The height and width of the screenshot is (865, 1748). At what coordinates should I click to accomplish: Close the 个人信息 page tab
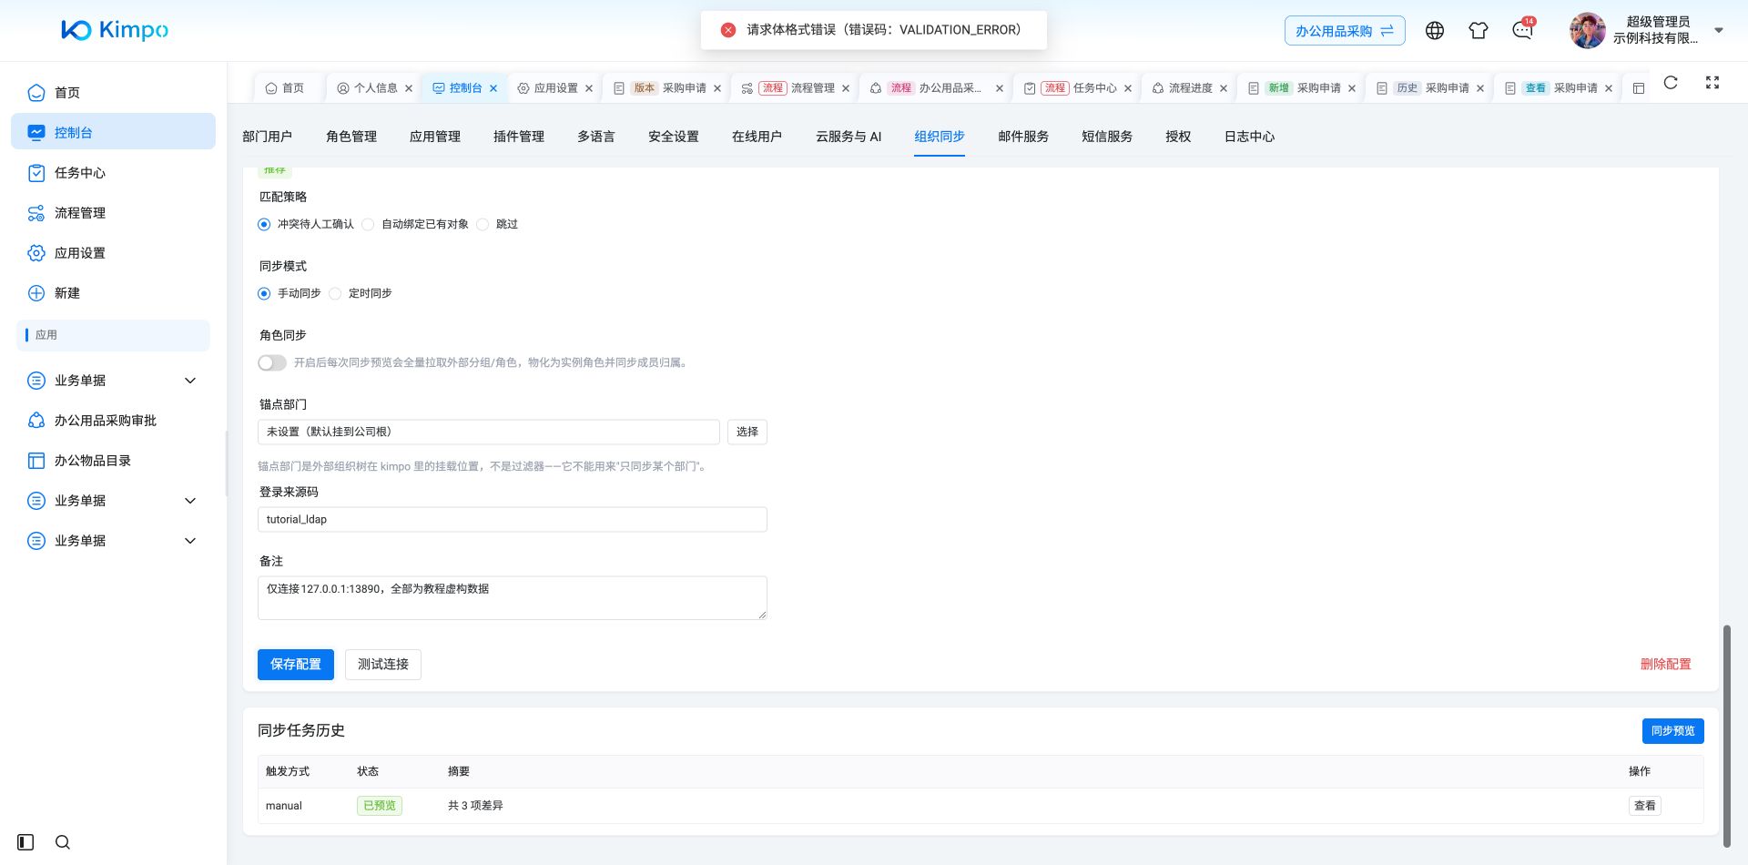point(409,88)
